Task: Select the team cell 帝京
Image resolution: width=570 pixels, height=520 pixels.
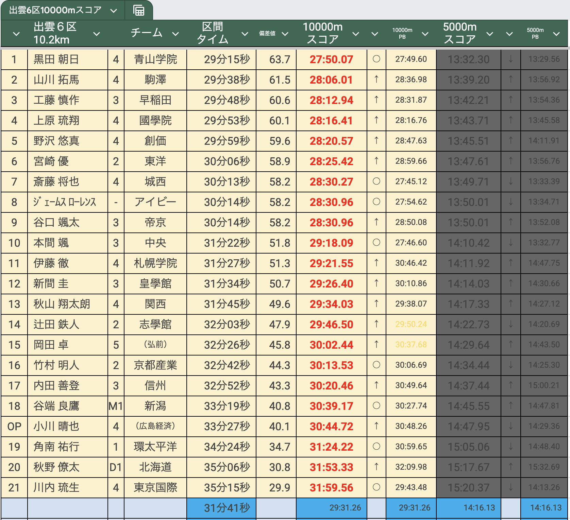Action: click(155, 223)
